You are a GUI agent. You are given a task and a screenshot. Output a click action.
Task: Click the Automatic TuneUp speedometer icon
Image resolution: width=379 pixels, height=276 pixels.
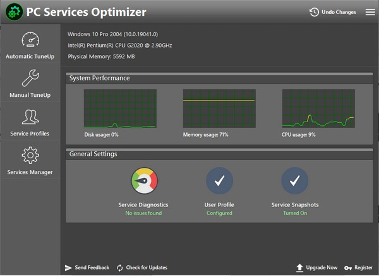point(30,39)
